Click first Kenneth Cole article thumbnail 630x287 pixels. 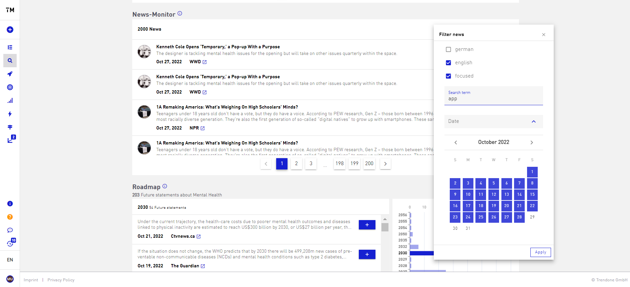click(x=144, y=52)
